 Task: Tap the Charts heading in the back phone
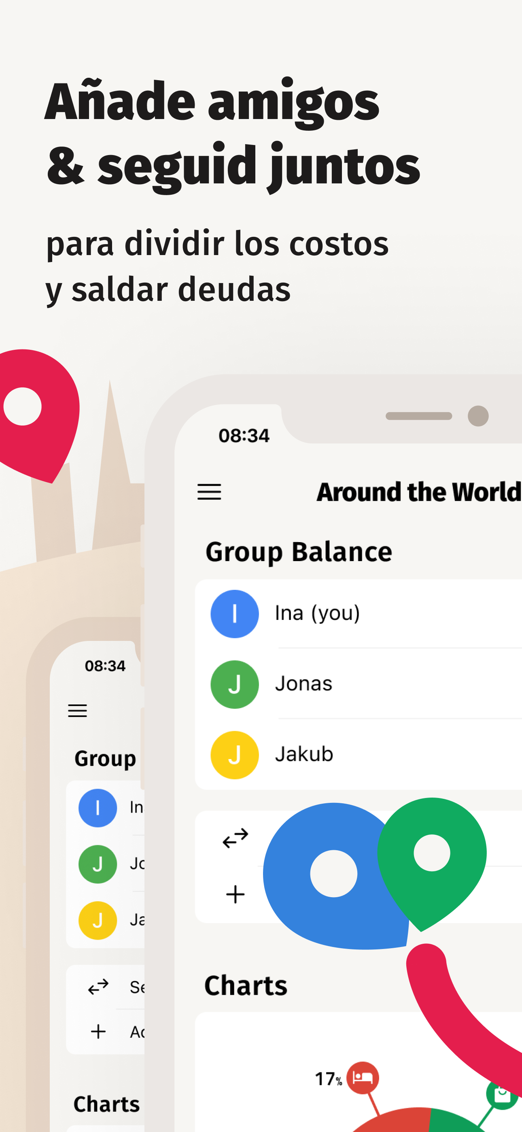click(106, 1104)
